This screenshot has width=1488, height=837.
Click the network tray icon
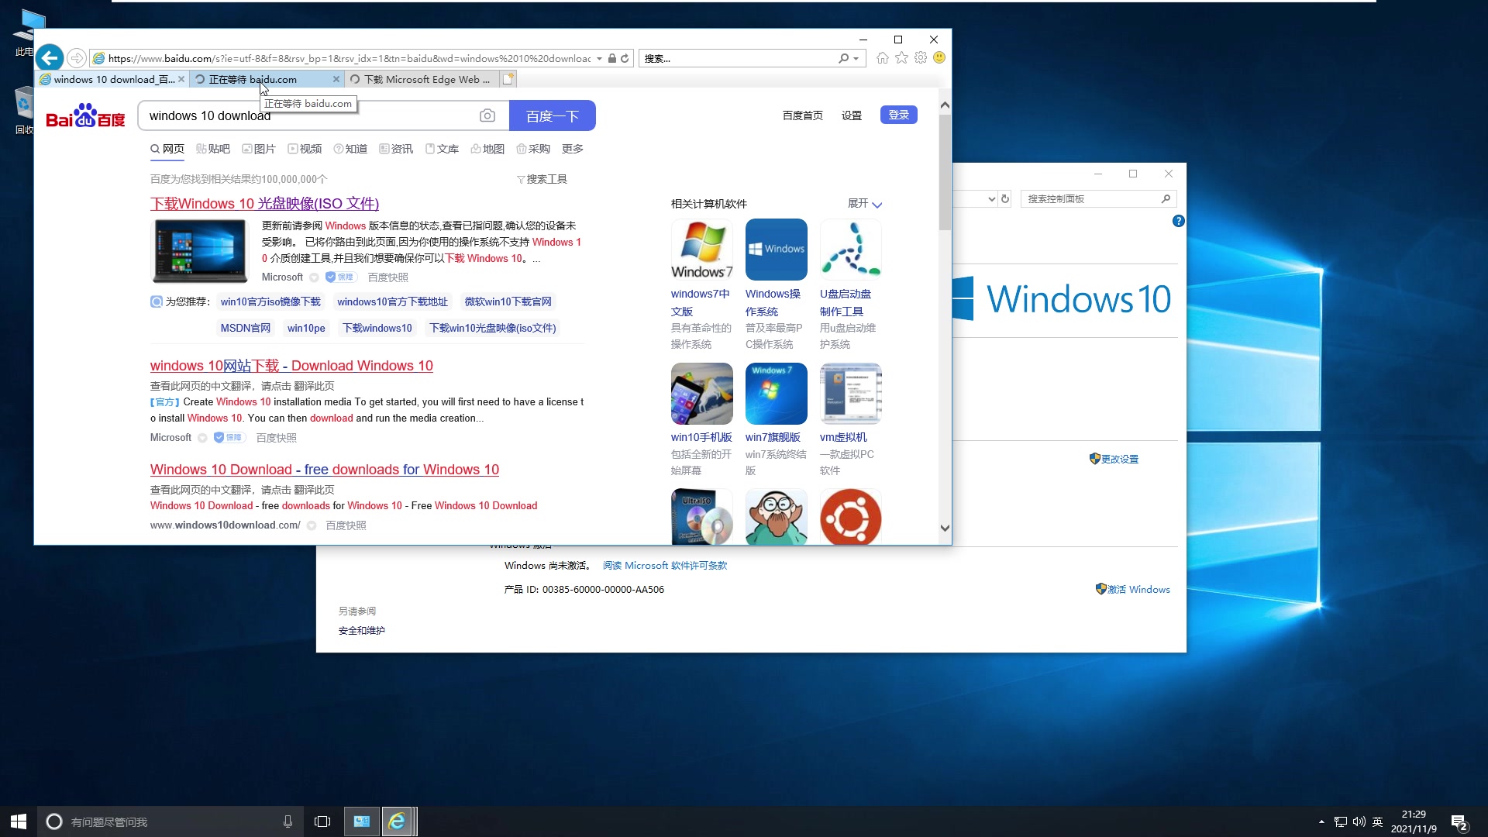(x=1340, y=821)
